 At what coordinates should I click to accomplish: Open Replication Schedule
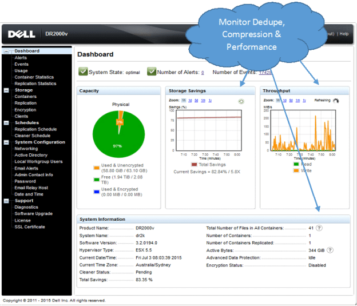pos(35,129)
